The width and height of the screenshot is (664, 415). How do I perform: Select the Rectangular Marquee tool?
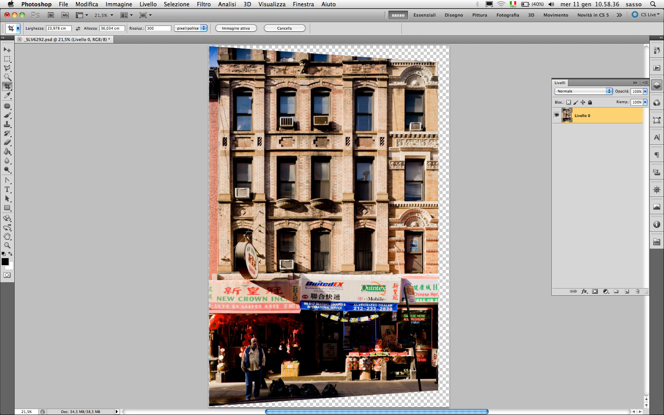(7, 59)
